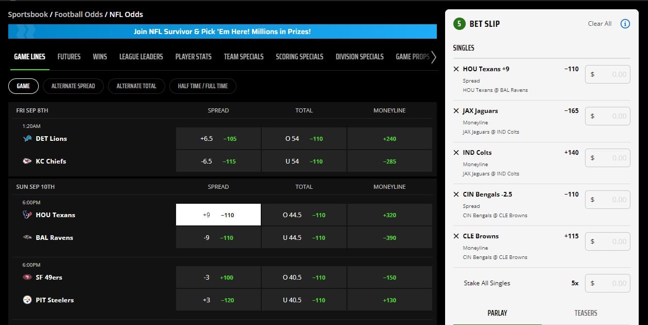Select Over 54 total for Lions game
Screen dimensions: 648x325
304,138
